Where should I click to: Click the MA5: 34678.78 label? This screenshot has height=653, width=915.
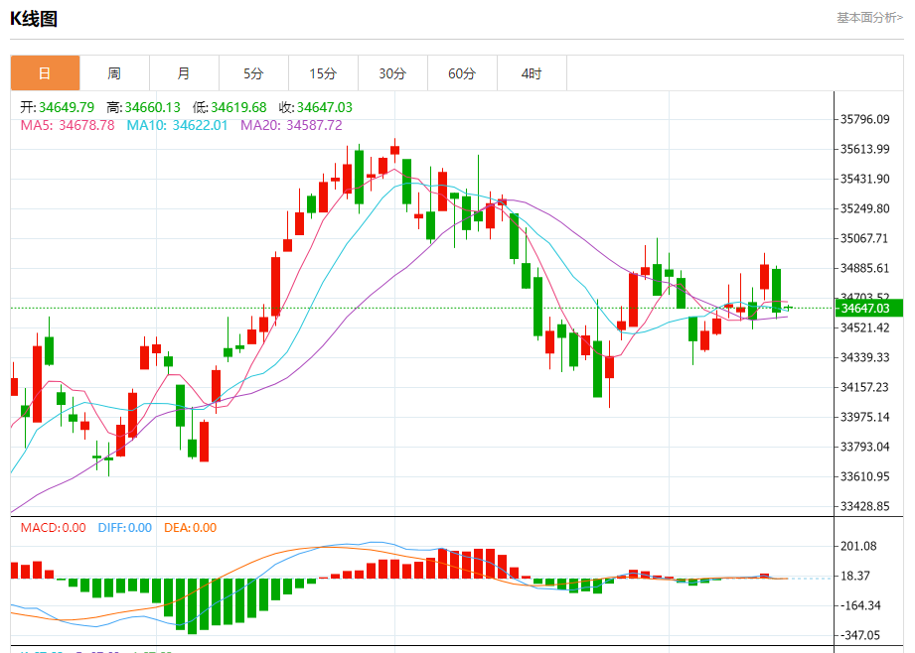[x=68, y=125]
